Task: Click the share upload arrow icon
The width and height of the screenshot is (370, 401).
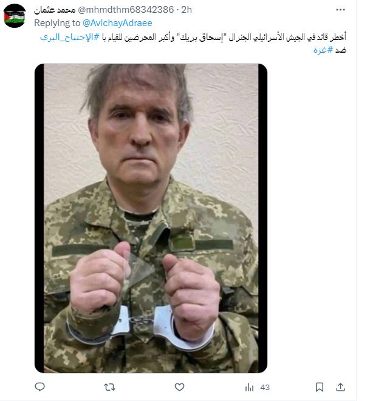Action: point(340,387)
